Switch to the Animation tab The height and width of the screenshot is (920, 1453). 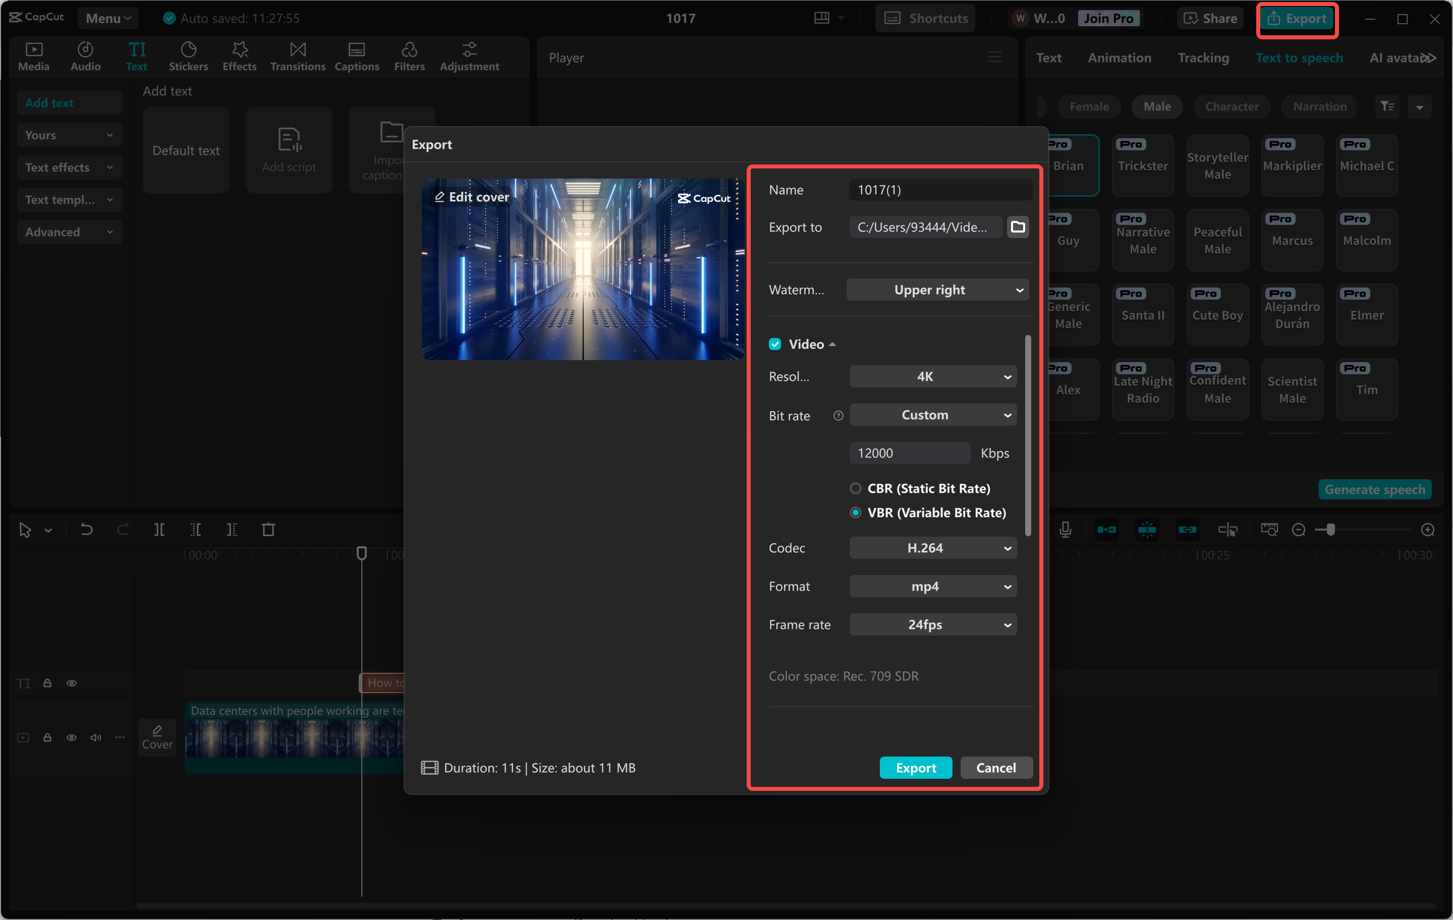pos(1120,57)
